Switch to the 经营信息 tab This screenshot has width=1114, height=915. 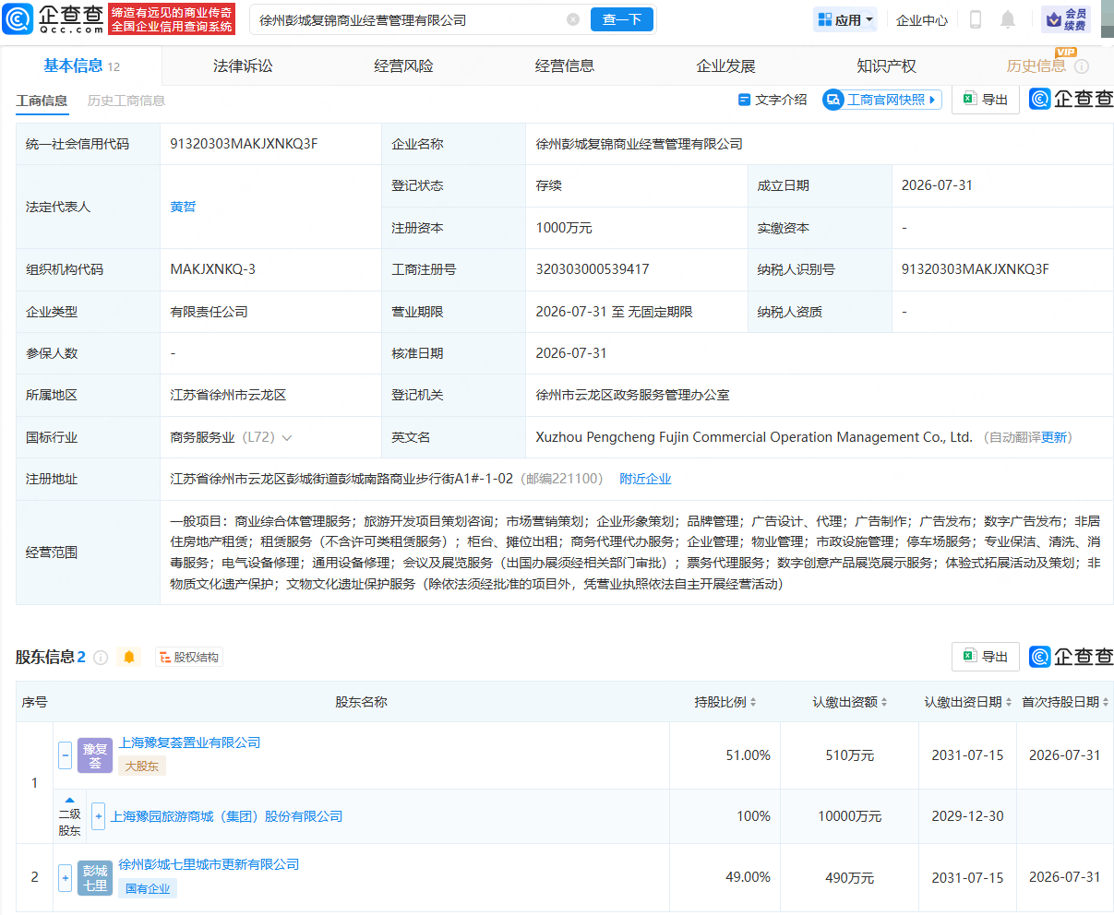click(x=565, y=65)
